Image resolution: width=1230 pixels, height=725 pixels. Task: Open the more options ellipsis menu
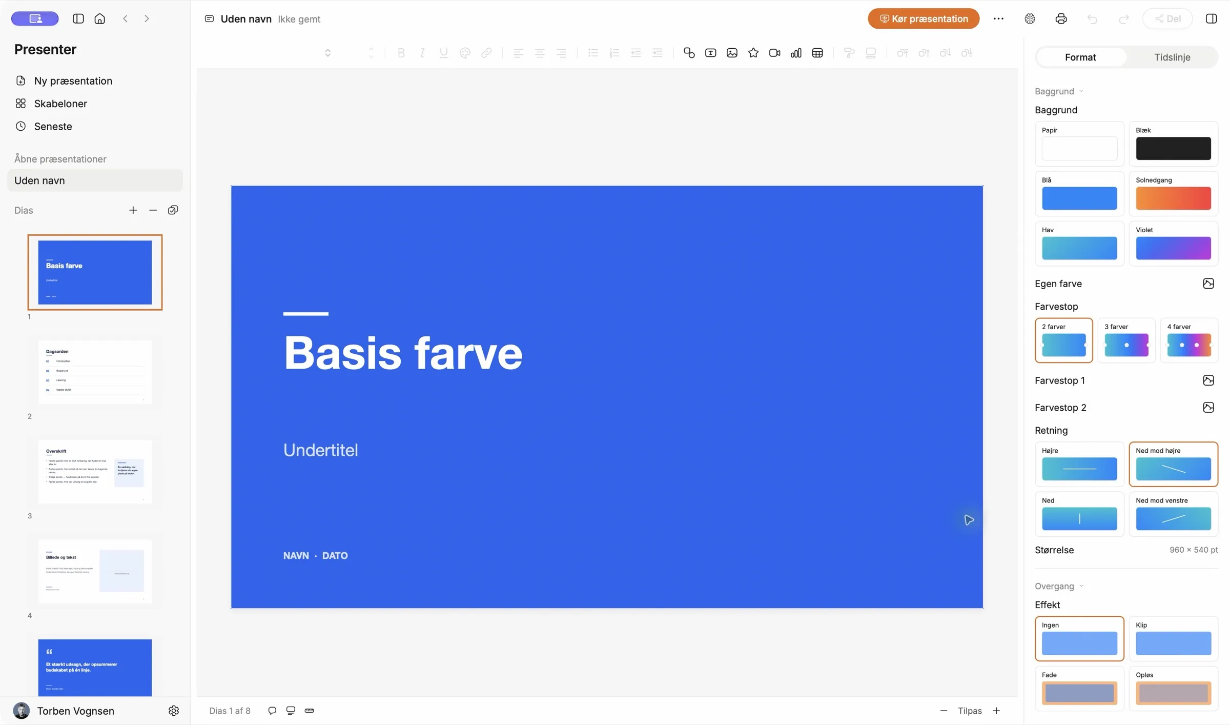point(998,19)
